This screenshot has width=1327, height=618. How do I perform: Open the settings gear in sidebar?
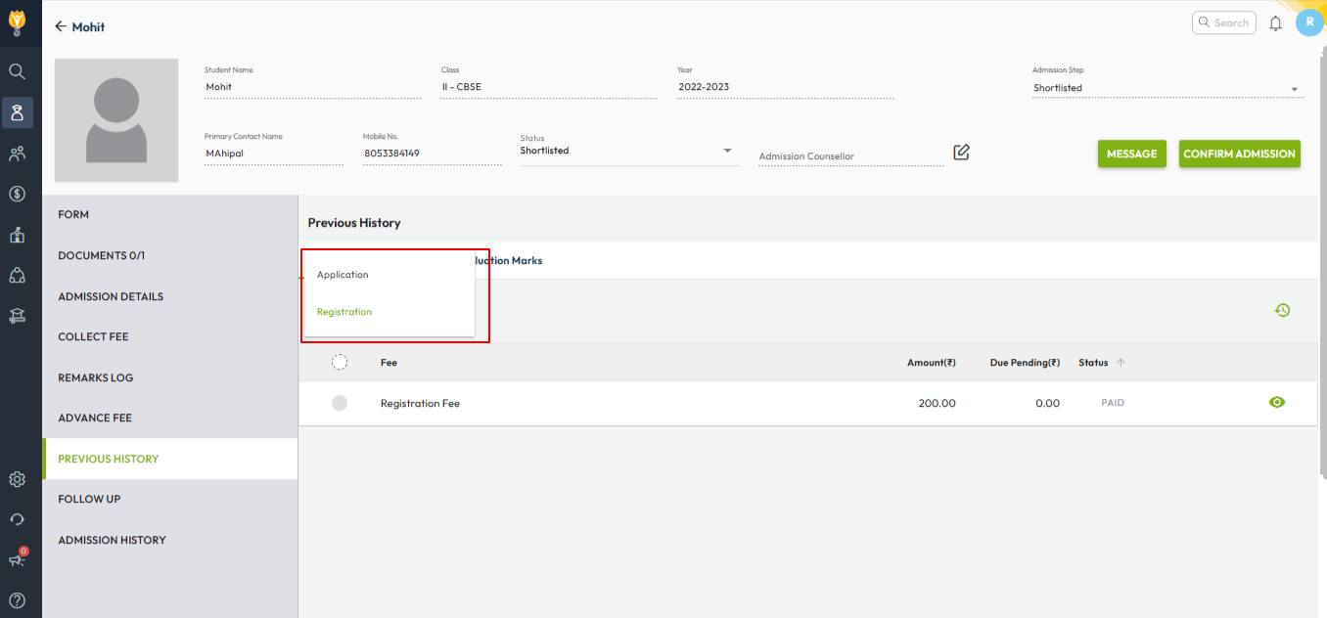coord(17,479)
